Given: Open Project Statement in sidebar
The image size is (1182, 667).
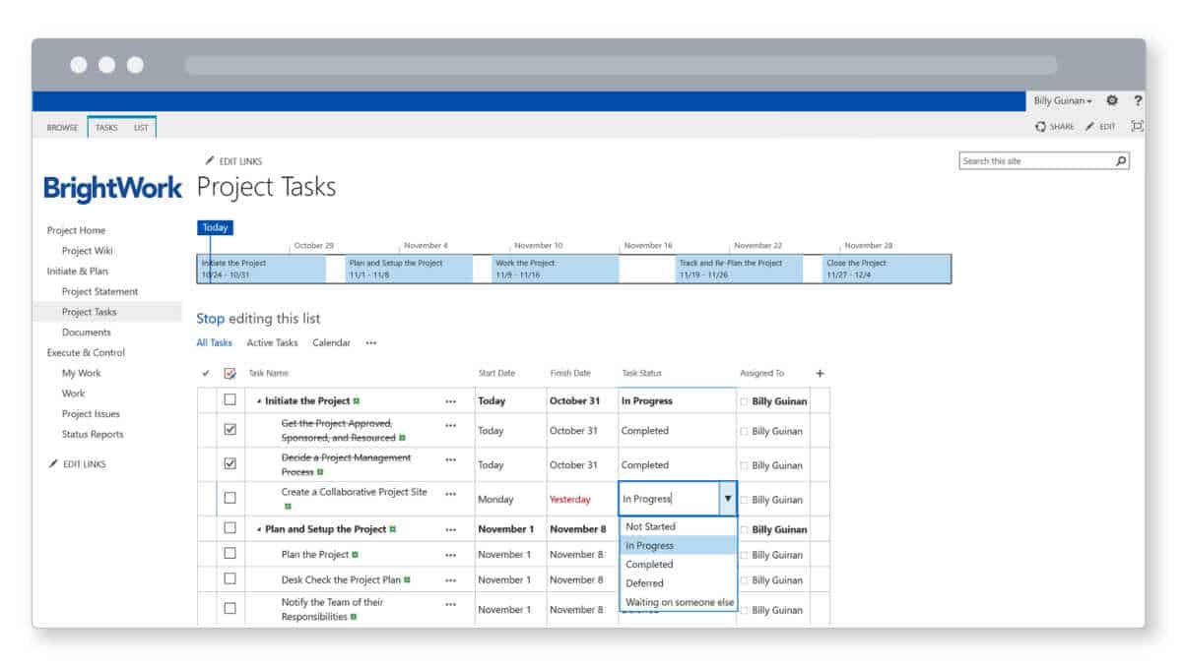Looking at the screenshot, I should pos(99,291).
